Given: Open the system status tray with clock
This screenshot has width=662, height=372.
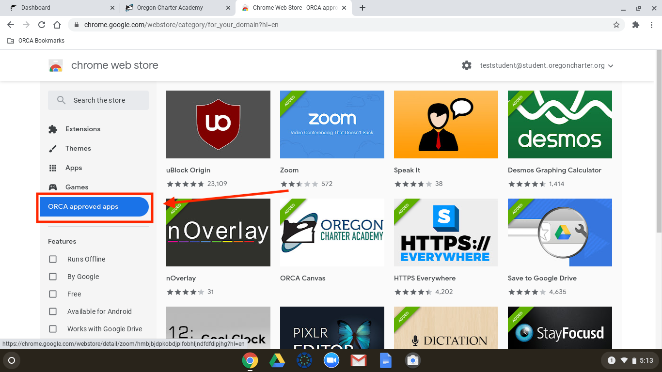Looking at the screenshot, I should pos(629,360).
